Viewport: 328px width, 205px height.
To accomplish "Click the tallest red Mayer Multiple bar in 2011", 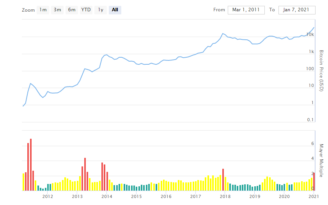I will point(31,164).
